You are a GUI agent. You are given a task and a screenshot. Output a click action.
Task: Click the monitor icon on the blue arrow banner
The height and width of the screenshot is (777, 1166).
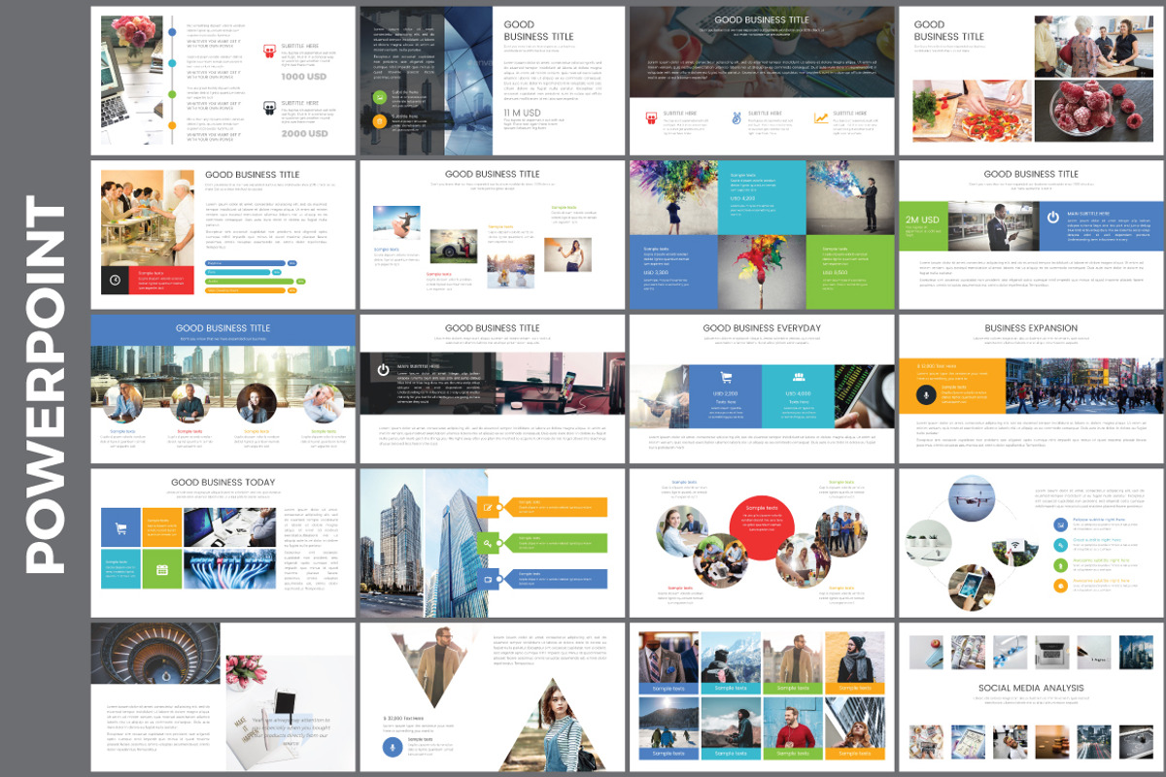pyautogui.click(x=488, y=579)
